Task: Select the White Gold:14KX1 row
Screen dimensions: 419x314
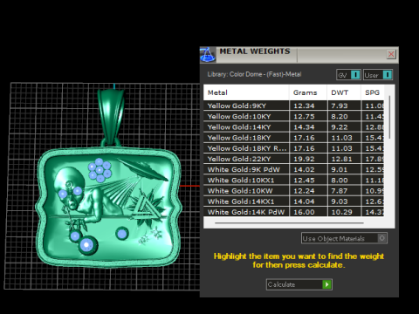Action: click(293, 201)
